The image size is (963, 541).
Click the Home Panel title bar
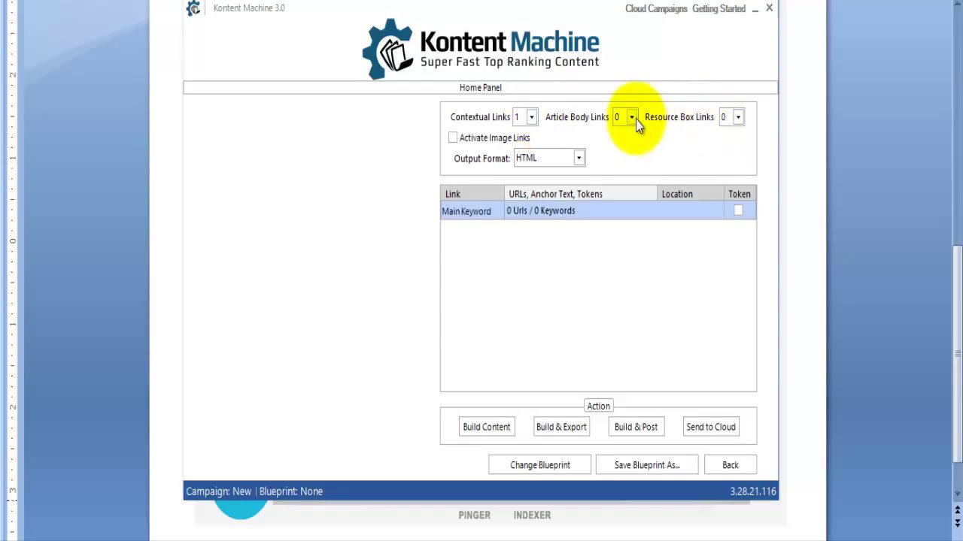pos(481,88)
